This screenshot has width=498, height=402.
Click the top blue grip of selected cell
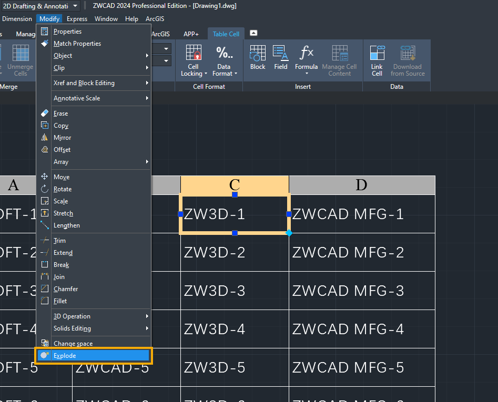[235, 194]
